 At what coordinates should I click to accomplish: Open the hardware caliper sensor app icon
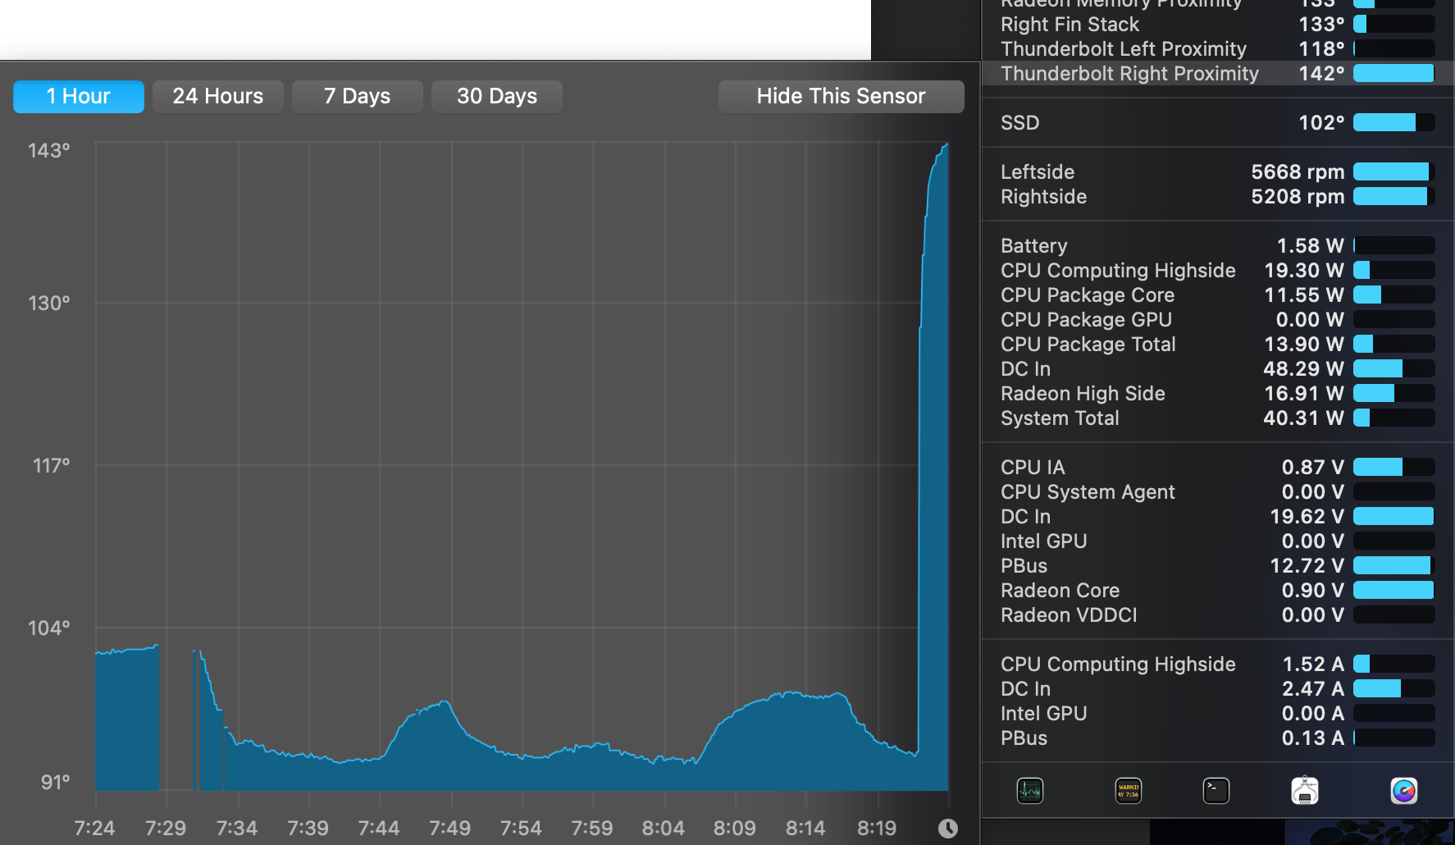1305,790
